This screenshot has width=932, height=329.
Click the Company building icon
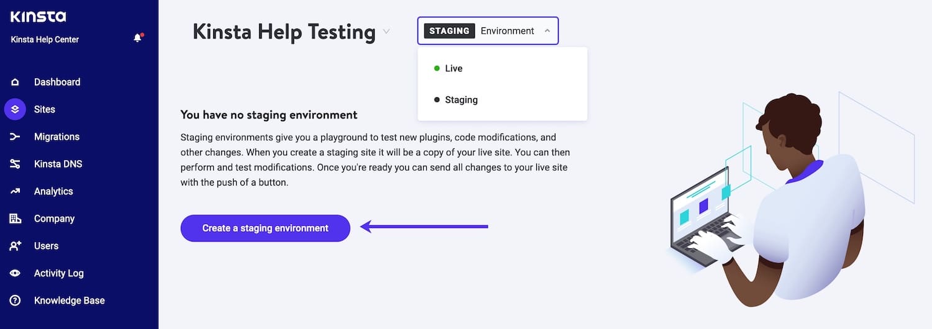click(15, 219)
